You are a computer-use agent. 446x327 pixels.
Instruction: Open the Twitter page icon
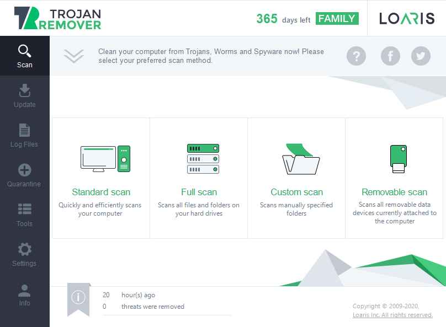[x=421, y=56]
